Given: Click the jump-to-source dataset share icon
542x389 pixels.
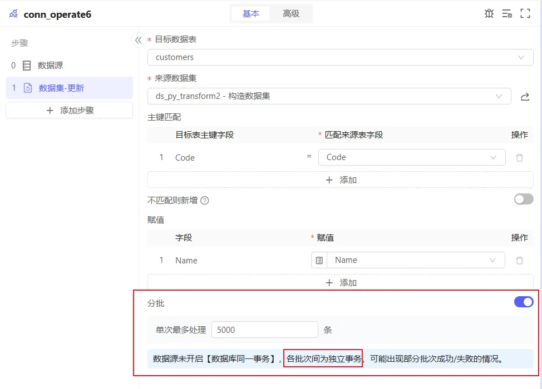Looking at the screenshot, I should click(525, 97).
